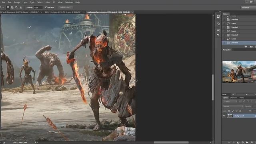
Task: Open the blend mode Normal dropdown
Action: [x=233, y=106]
